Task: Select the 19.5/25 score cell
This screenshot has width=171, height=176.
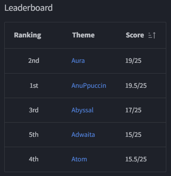Action: [136, 86]
